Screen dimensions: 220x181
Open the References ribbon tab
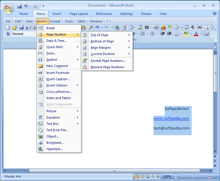click(104, 14)
